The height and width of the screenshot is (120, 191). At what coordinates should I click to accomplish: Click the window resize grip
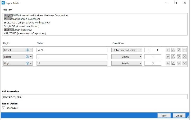coord(188,117)
